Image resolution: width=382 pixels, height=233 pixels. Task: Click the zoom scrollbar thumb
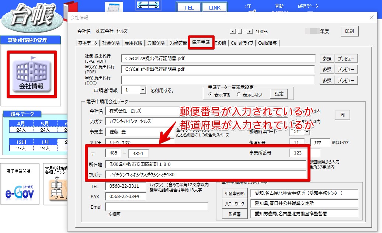tap(240, 31)
